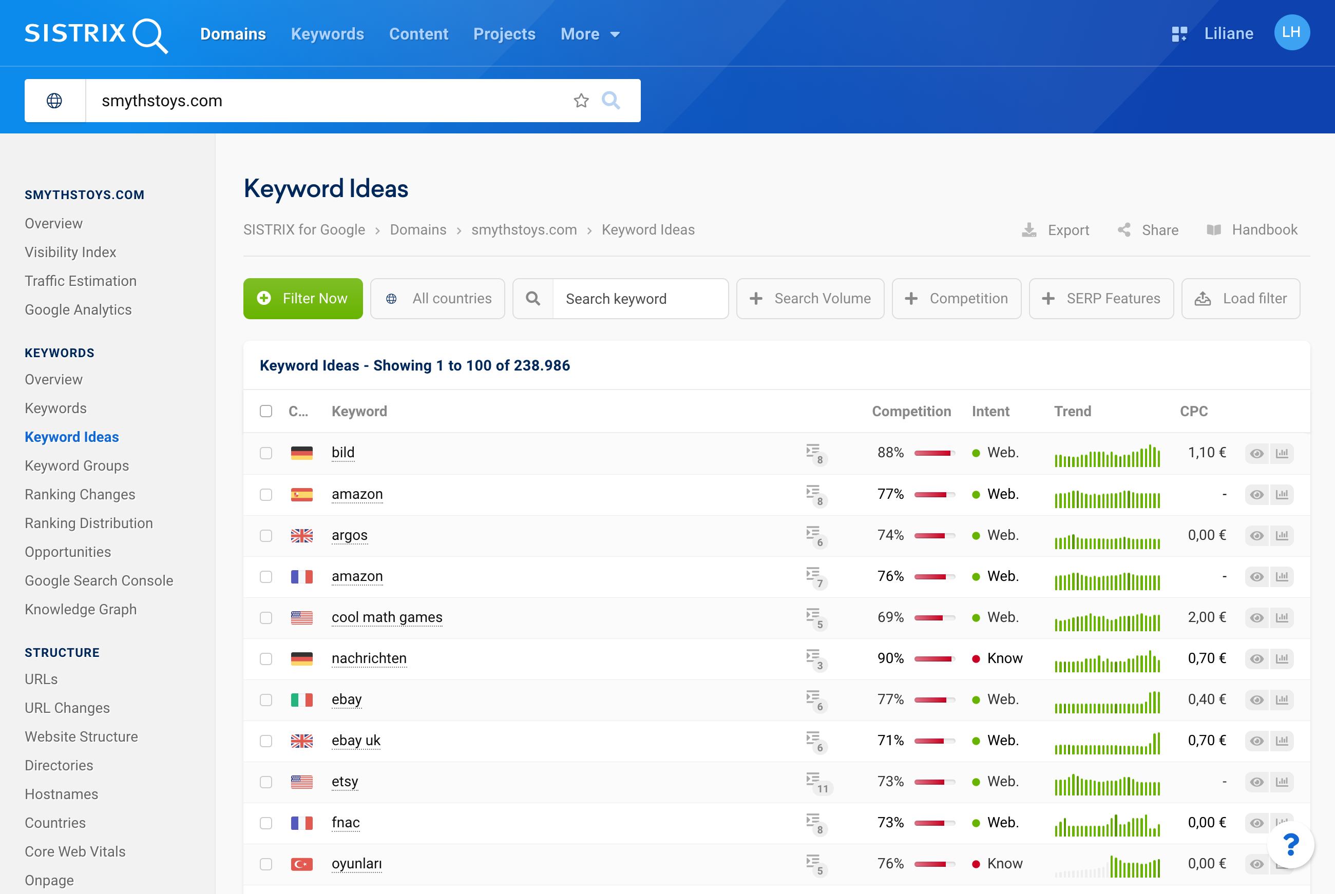Open the apps grid icon beside Liliane
The width and height of the screenshot is (1335, 894).
point(1179,34)
